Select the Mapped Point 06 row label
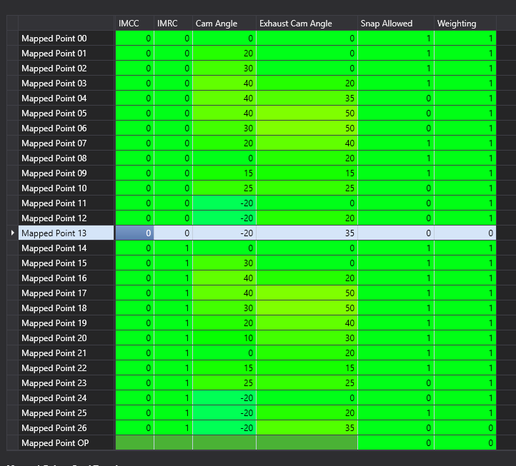 66,128
